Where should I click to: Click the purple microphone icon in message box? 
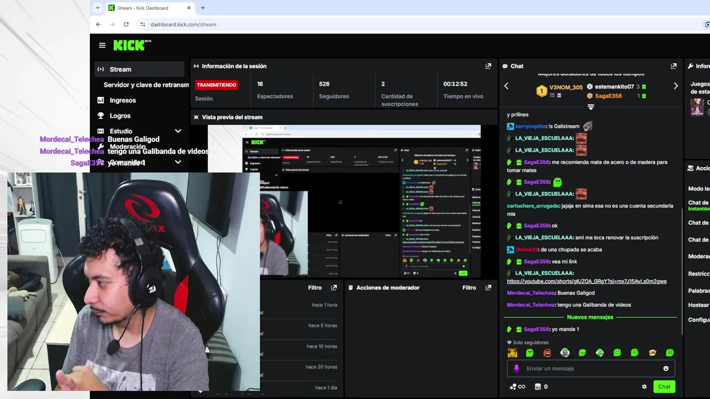coord(516,369)
